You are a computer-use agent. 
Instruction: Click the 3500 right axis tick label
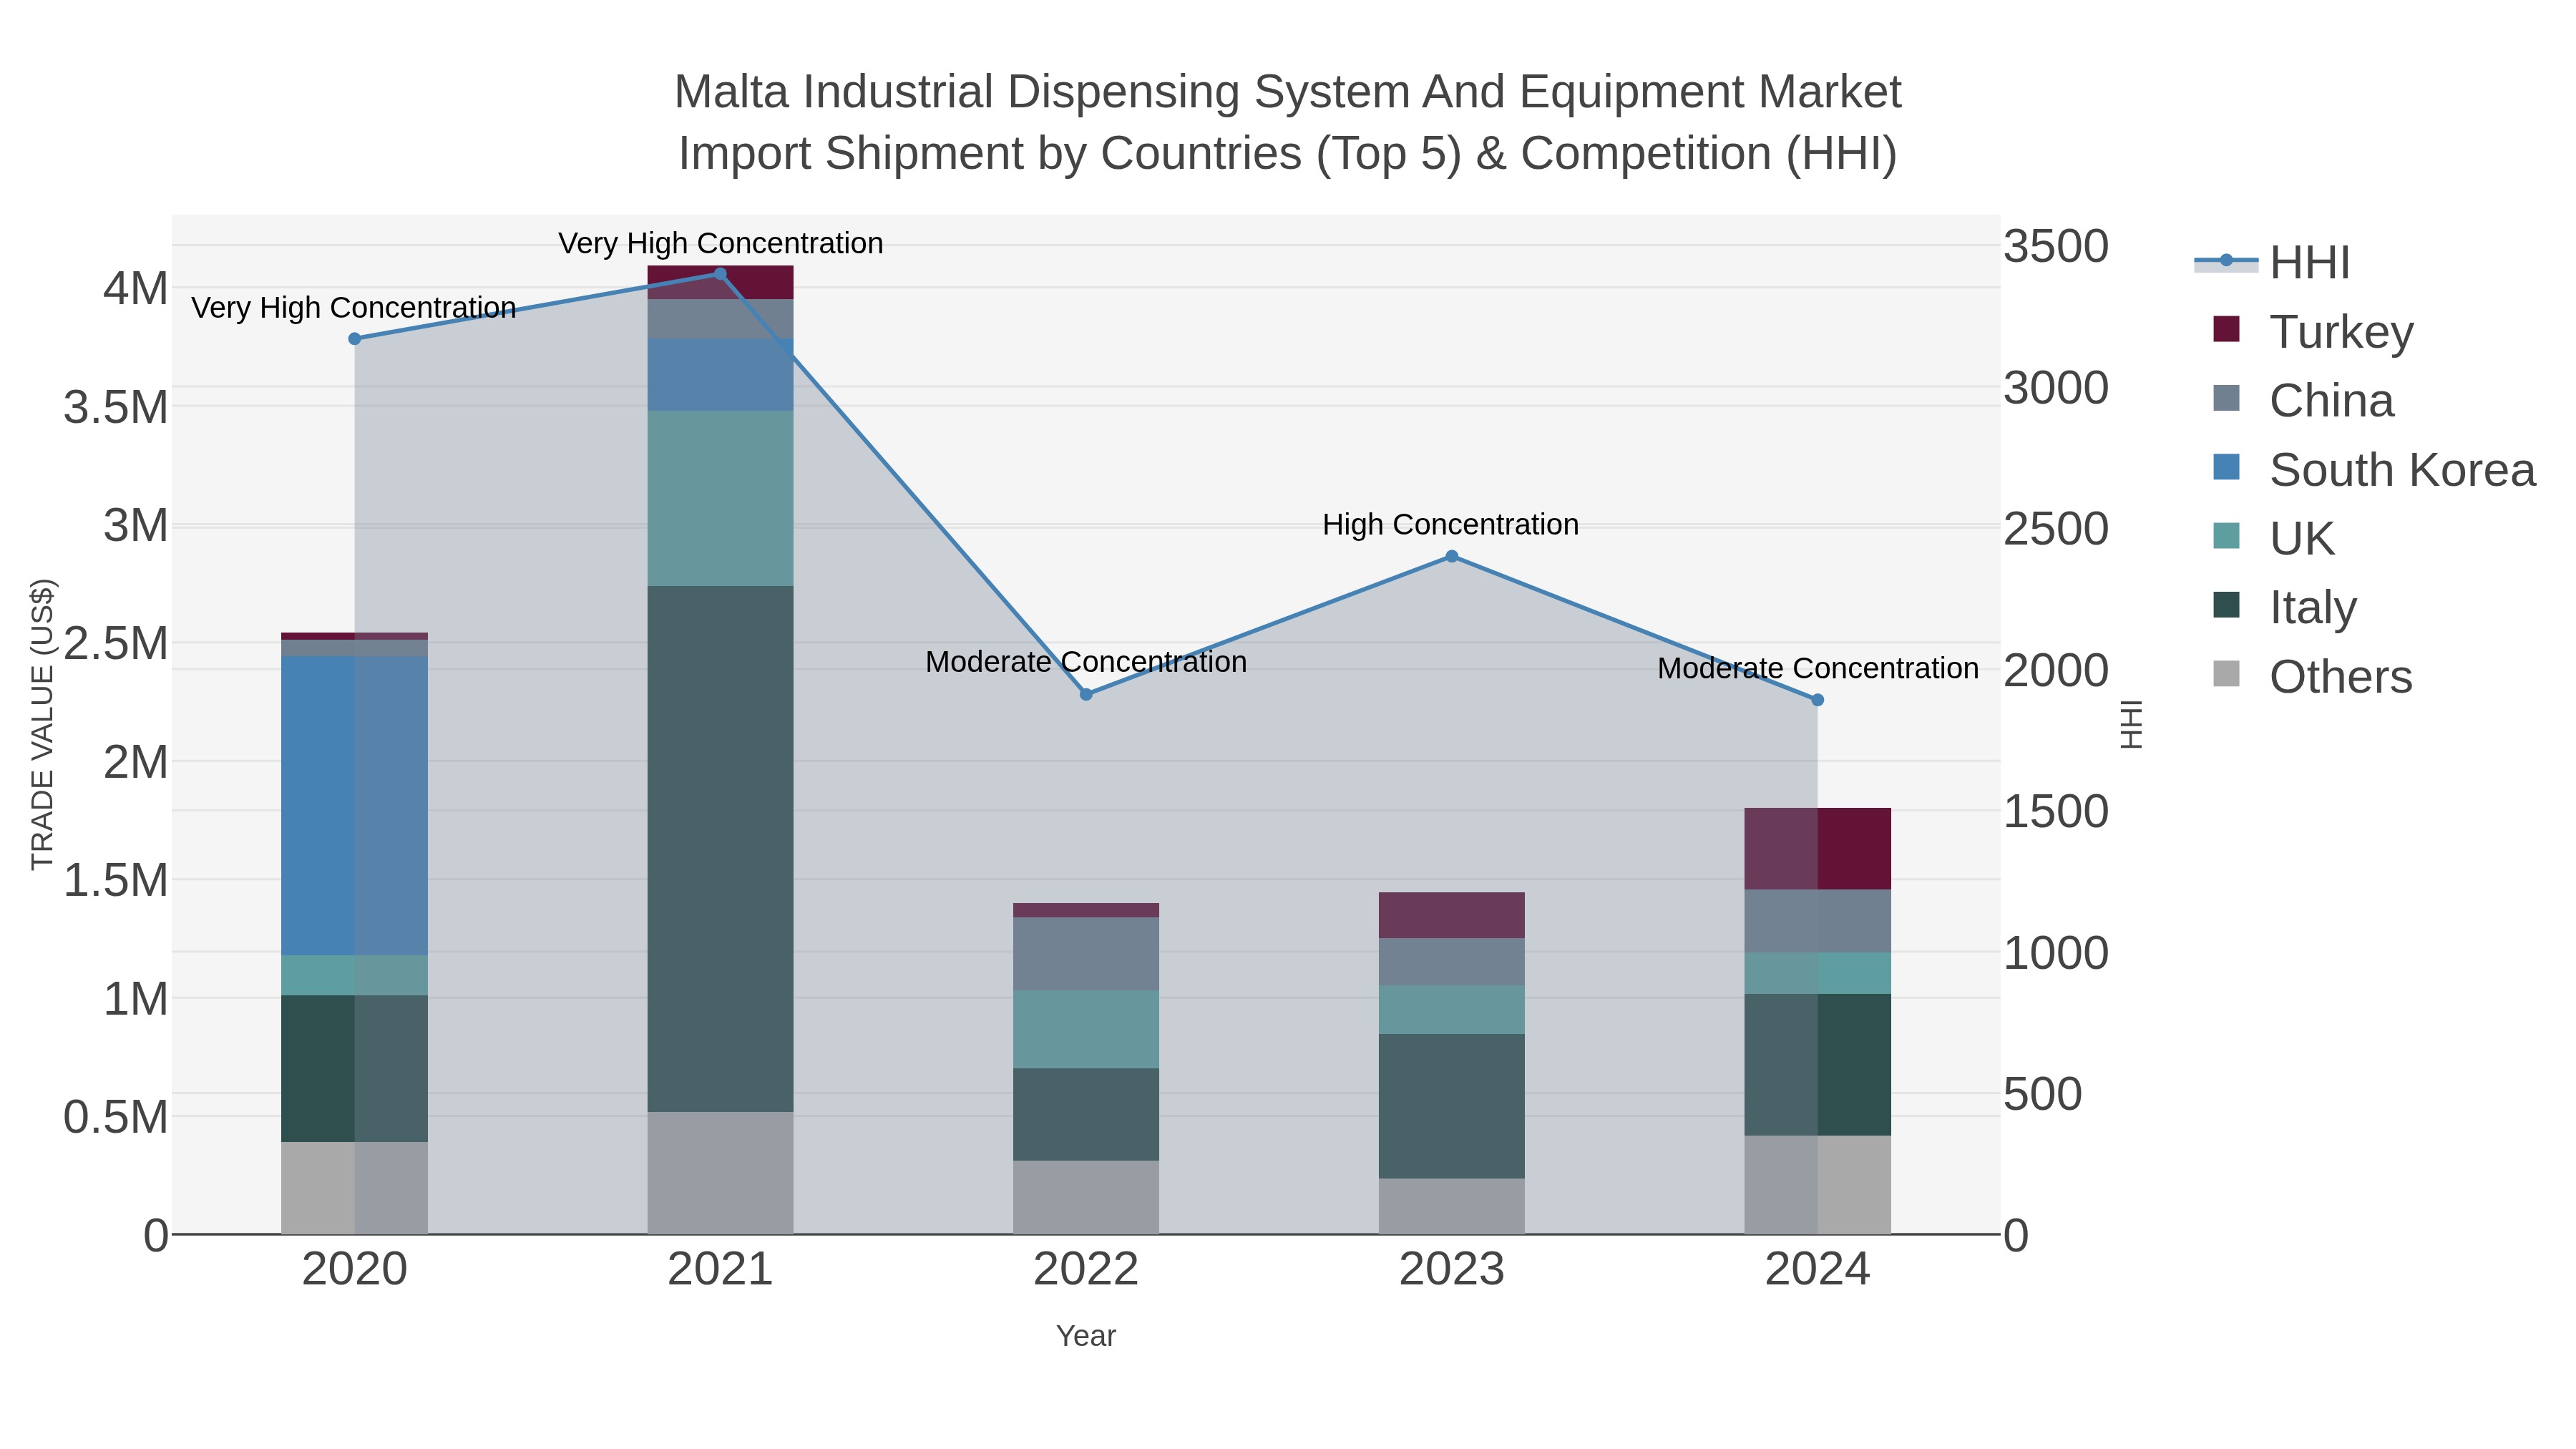coord(2056,246)
